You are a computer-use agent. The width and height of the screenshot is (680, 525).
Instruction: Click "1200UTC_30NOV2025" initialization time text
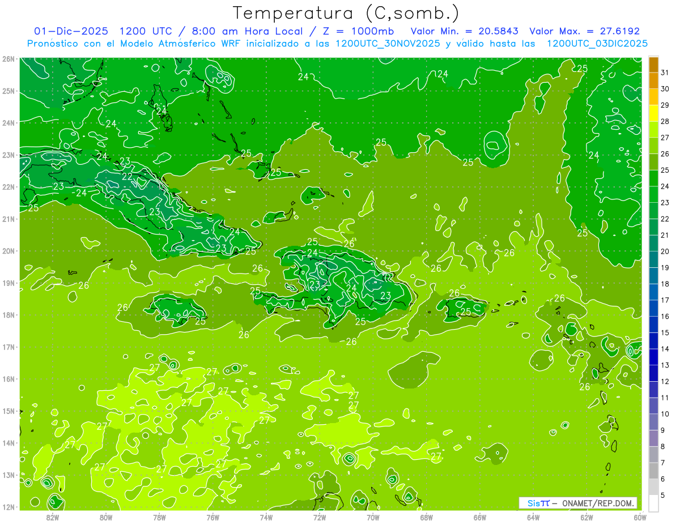(x=387, y=44)
